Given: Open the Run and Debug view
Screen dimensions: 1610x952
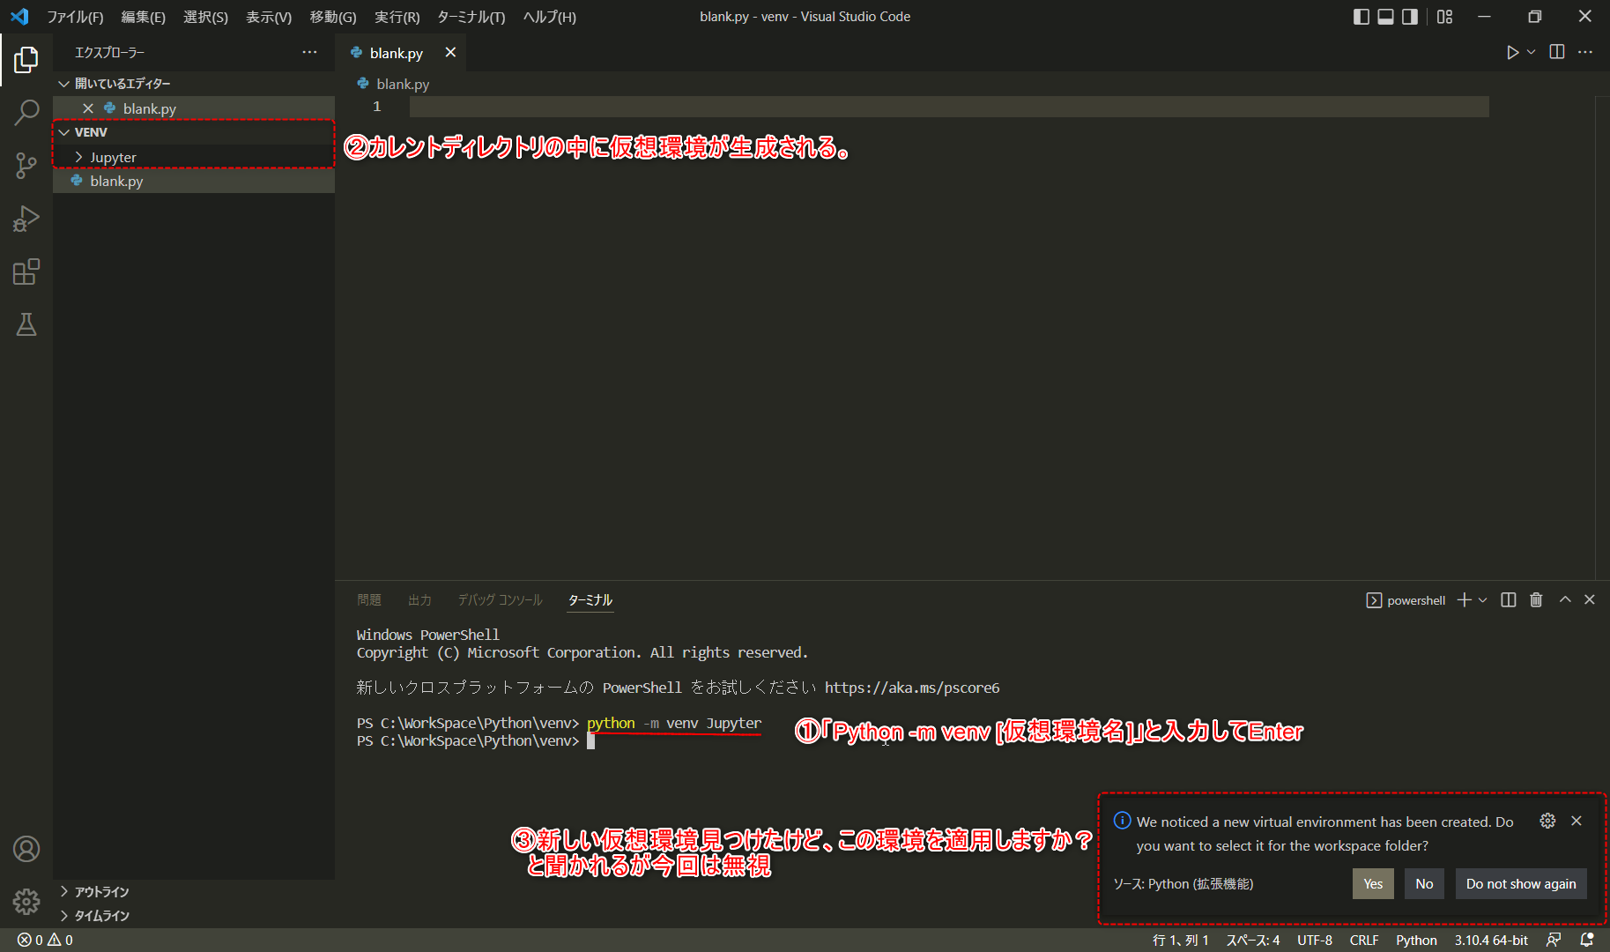Looking at the screenshot, I should pyautogui.click(x=26, y=219).
